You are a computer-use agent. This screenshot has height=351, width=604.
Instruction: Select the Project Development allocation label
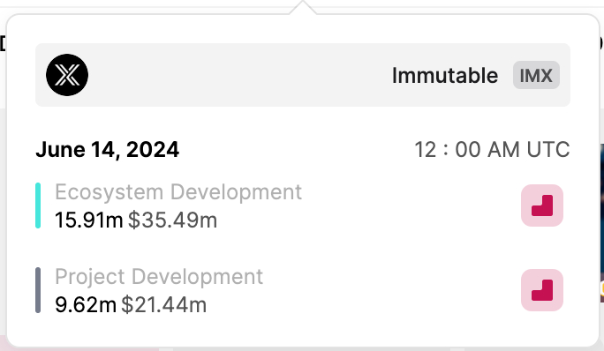159,277
